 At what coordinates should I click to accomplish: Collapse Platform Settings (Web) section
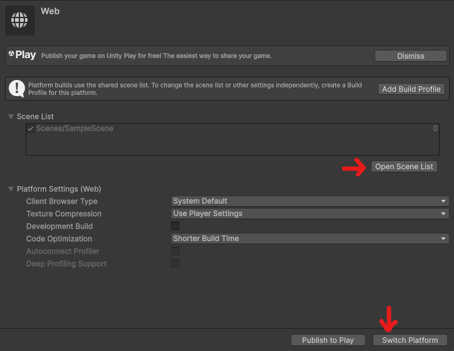click(11, 189)
